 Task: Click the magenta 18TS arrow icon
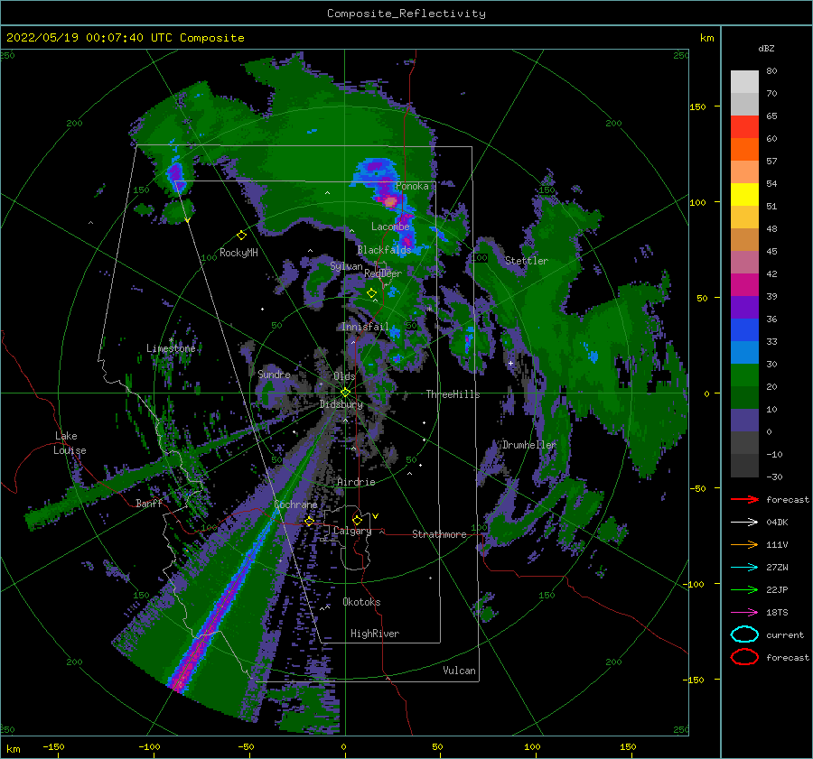744,613
